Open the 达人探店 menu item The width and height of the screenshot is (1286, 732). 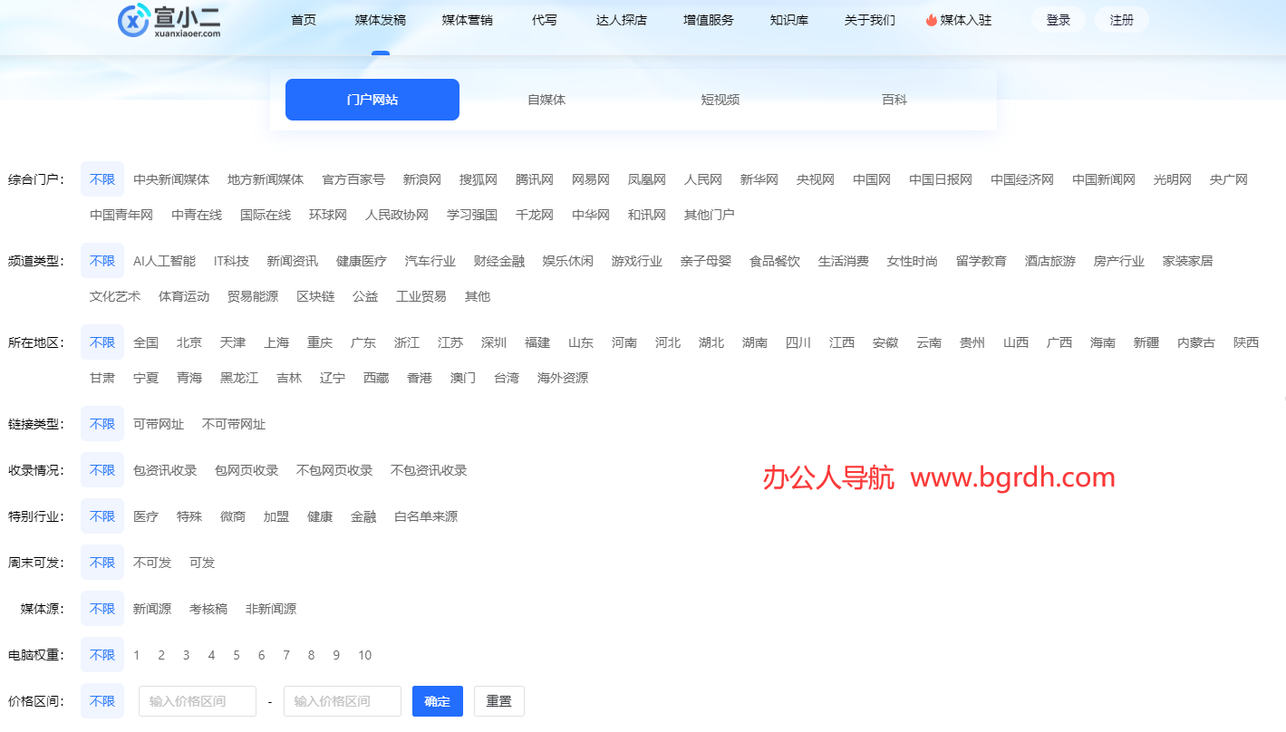tap(622, 20)
